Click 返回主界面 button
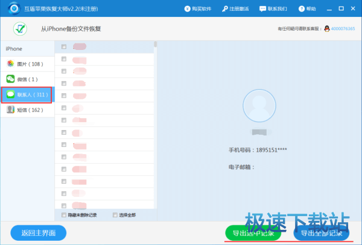The height and width of the screenshot is (245, 362). pos(39,233)
